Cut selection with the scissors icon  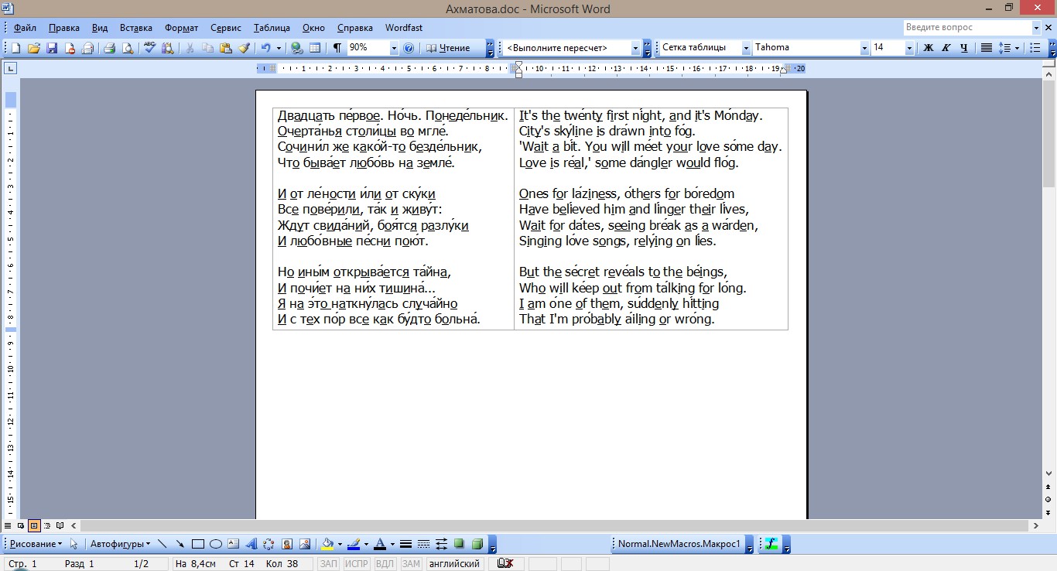[x=190, y=48]
